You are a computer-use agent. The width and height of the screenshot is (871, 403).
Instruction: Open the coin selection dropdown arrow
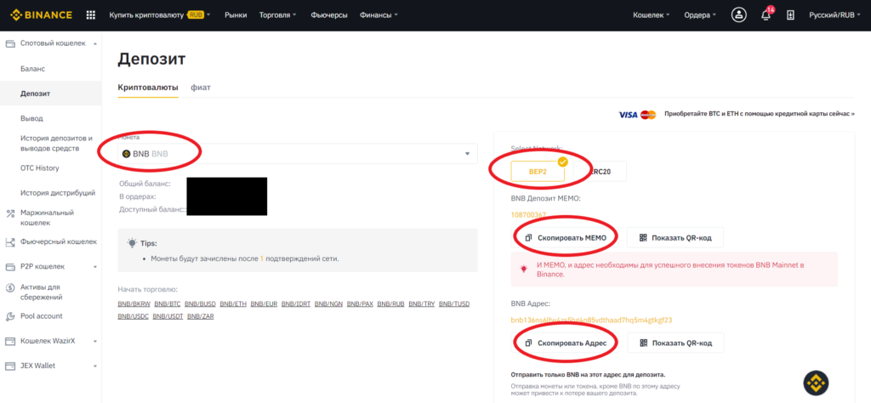pyautogui.click(x=467, y=154)
